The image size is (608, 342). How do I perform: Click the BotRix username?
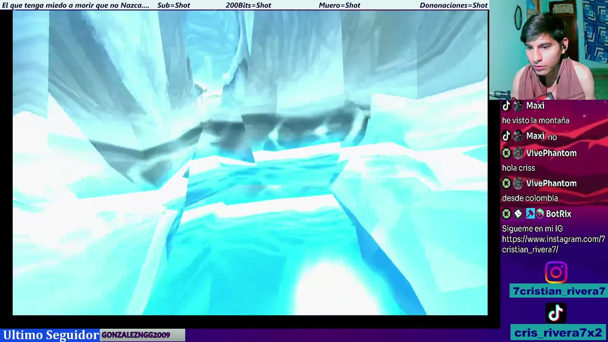pyautogui.click(x=559, y=214)
